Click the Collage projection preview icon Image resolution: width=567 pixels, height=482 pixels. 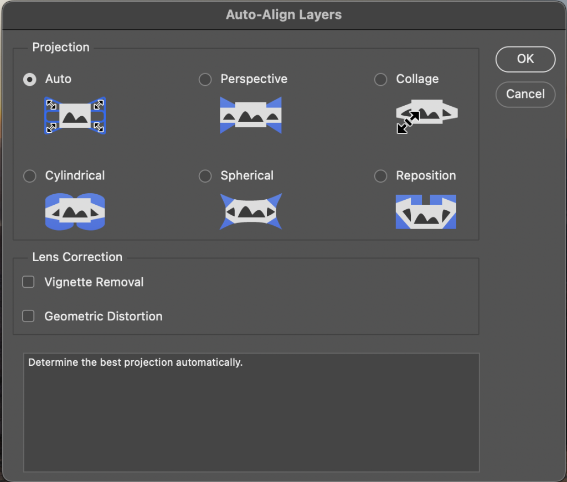coord(426,116)
